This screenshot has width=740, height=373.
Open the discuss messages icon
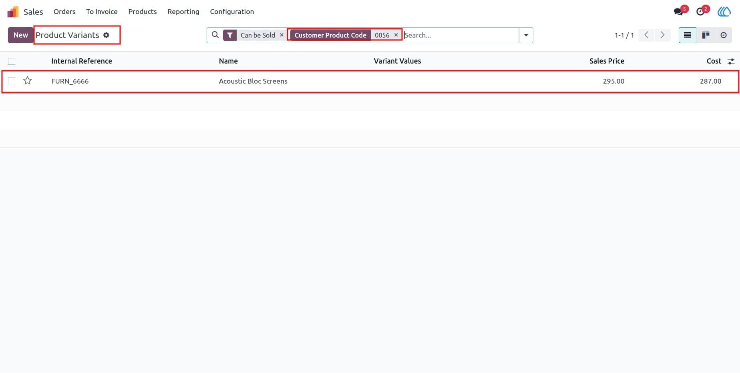pyautogui.click(x=679, y=11)
